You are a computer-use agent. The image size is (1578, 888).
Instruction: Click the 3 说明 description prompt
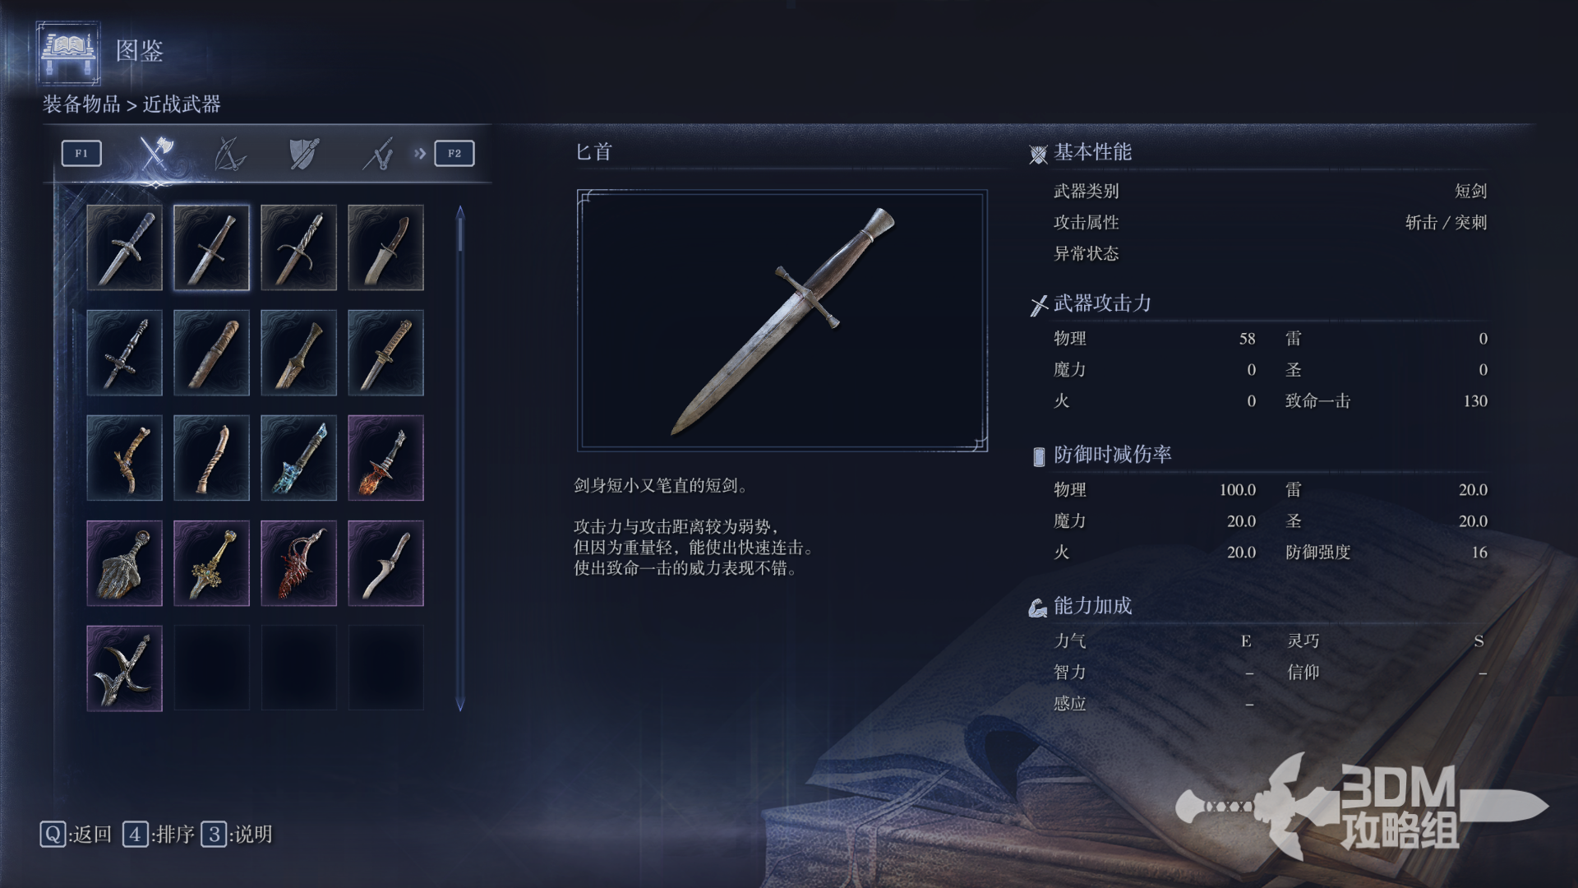click(238, 835)
